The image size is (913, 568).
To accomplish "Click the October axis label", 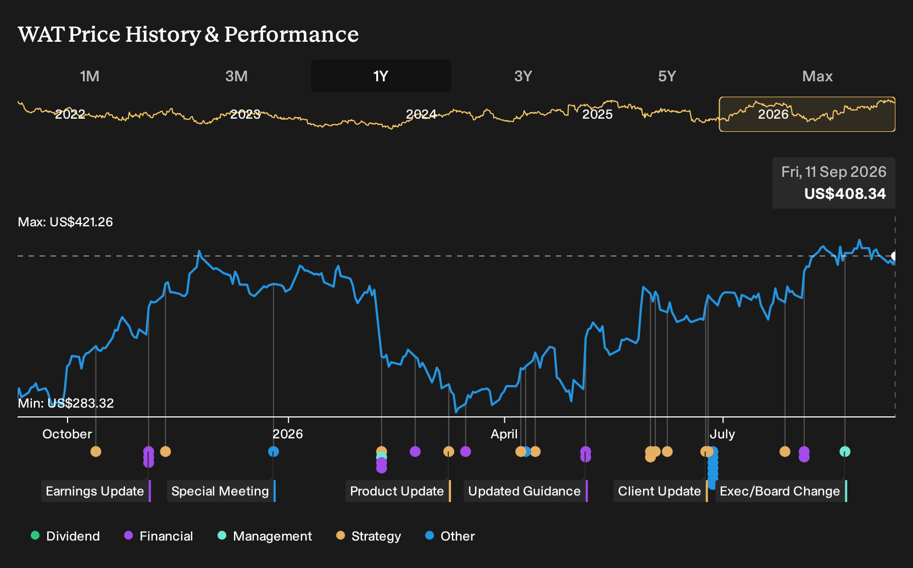I will pyautogui.click(x=67, y=434).
